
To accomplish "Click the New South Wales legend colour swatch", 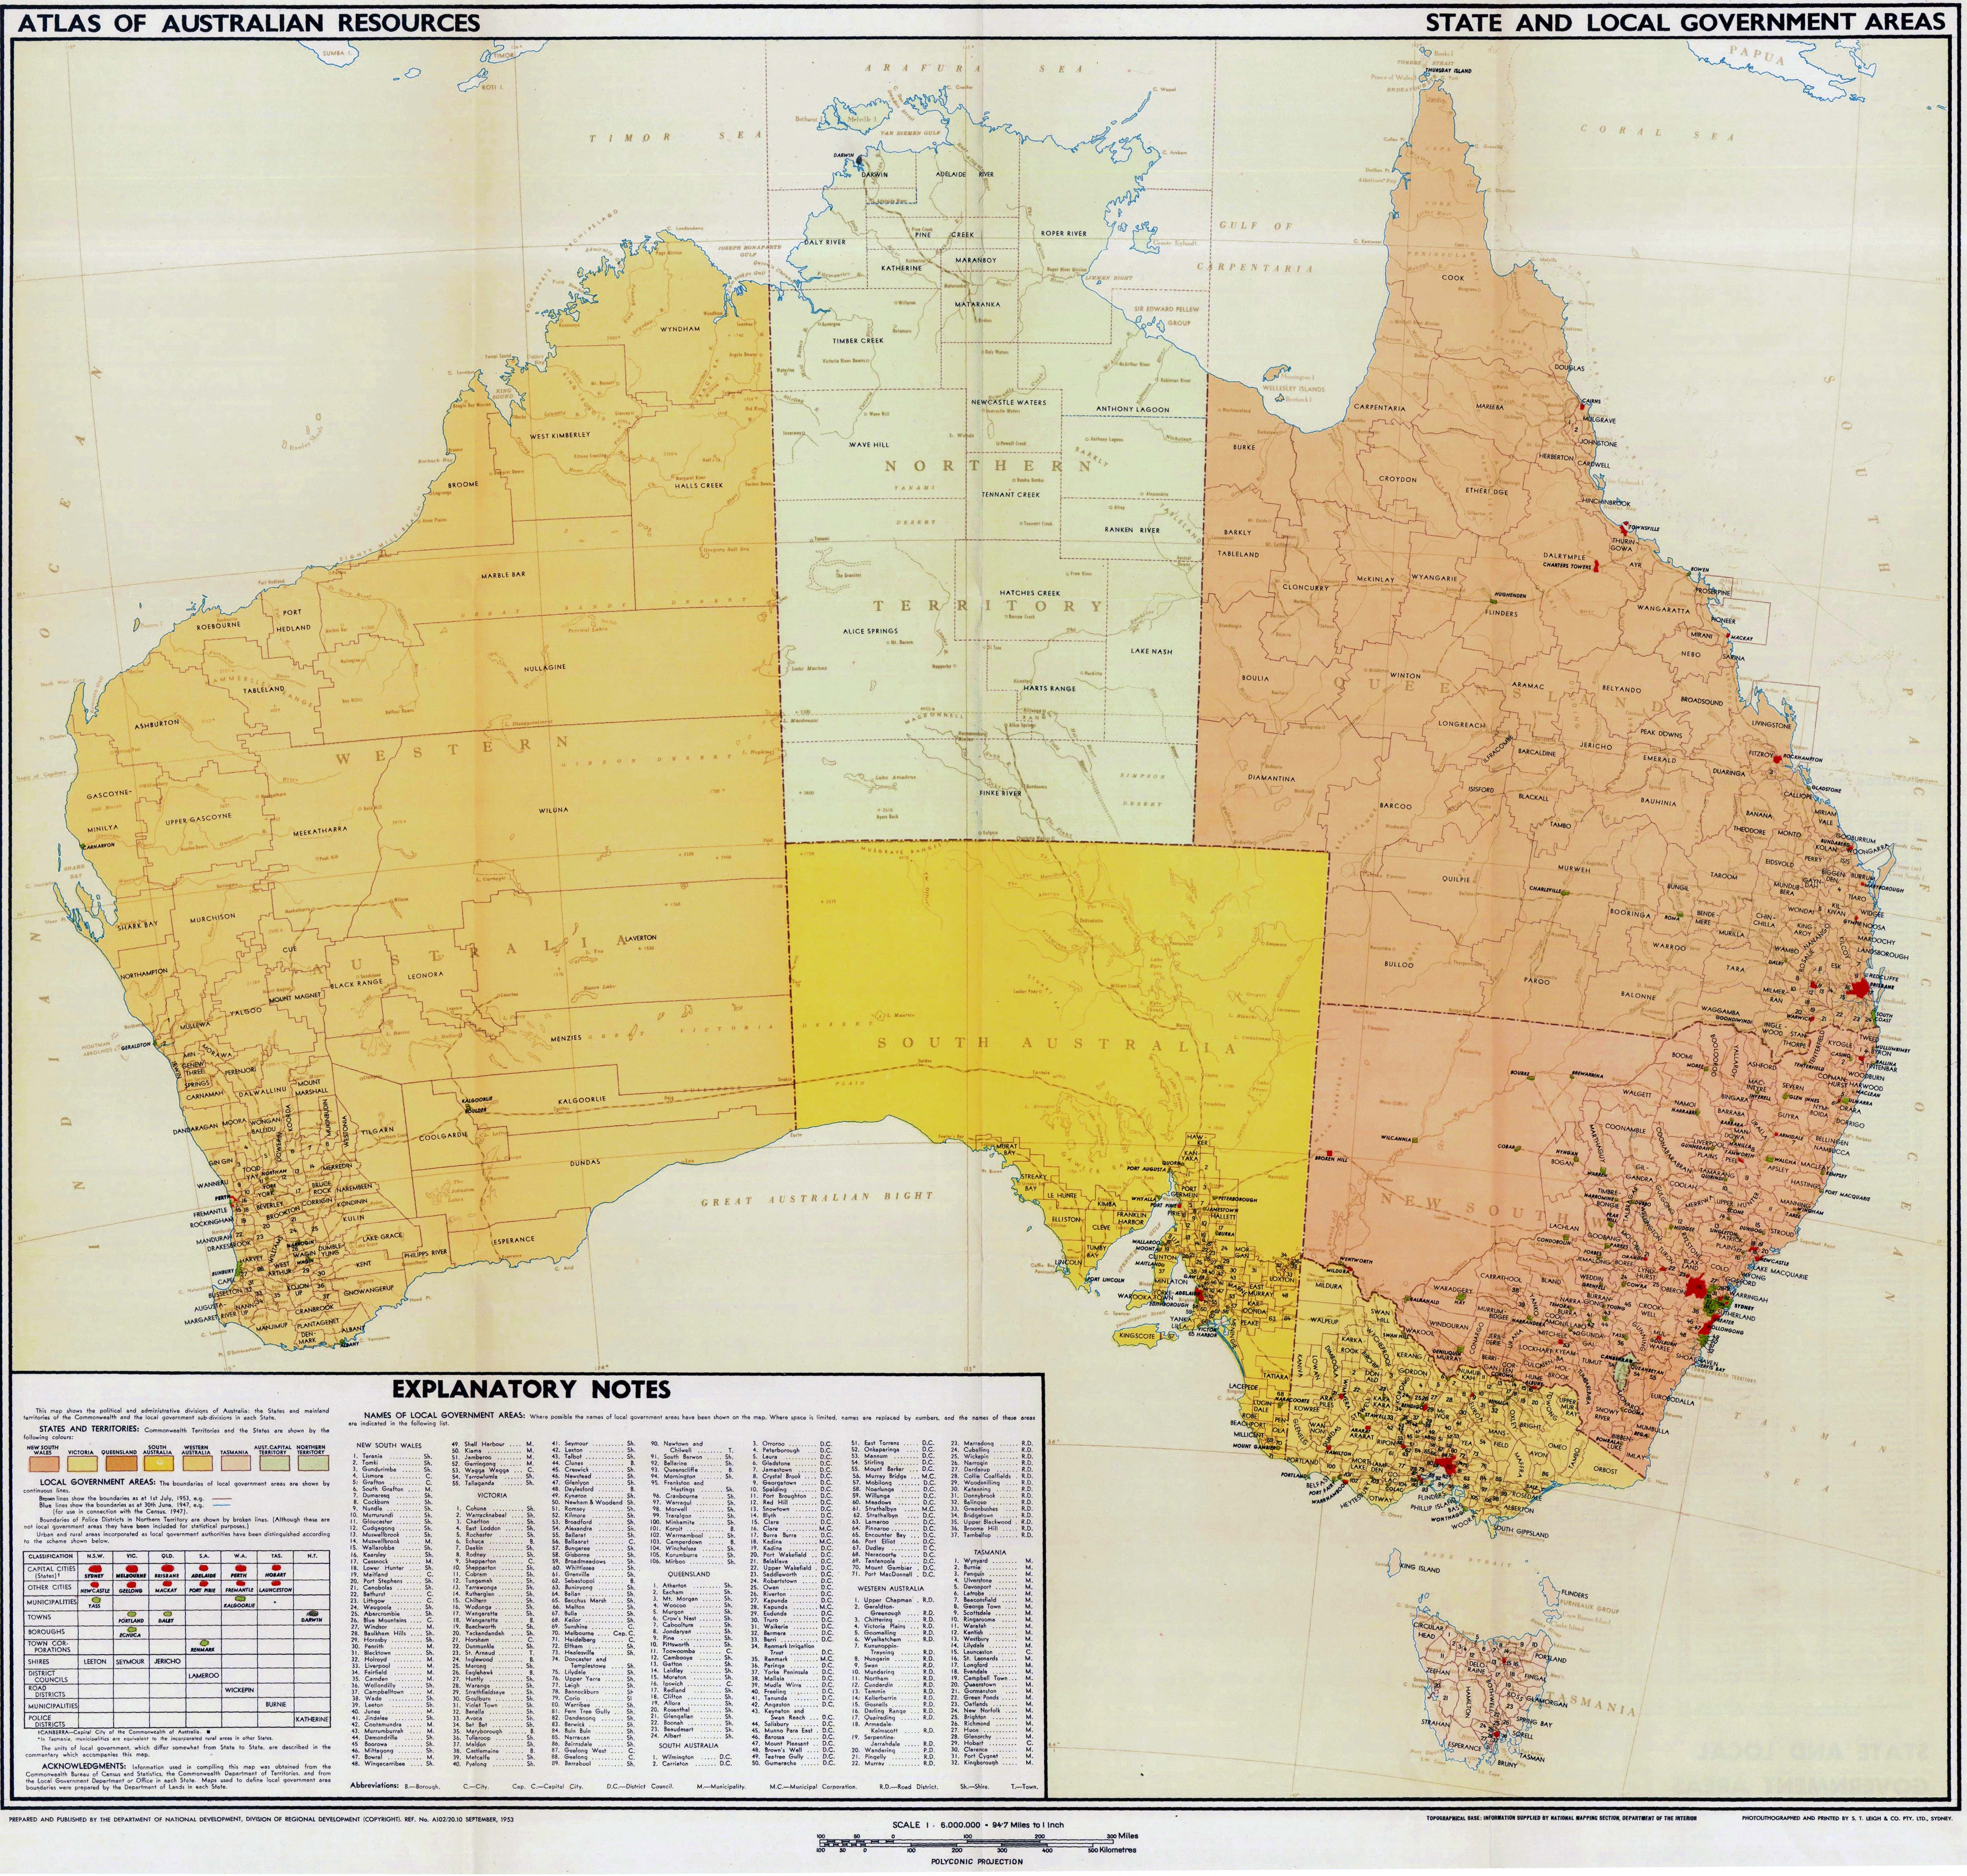I will [x=45, y=1464].
